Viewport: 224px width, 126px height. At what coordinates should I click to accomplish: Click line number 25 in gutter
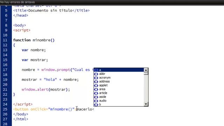click(x=5, y=109)
